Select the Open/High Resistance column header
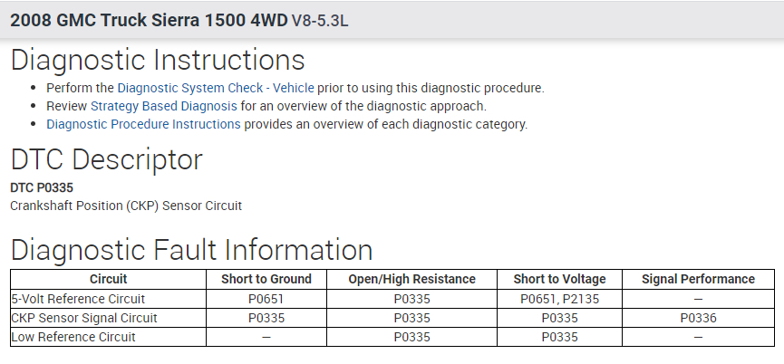 point(411,279)
